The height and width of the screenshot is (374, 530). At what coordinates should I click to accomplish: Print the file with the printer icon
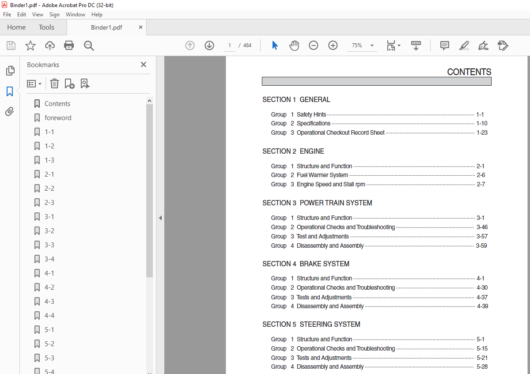pos(69,45)
